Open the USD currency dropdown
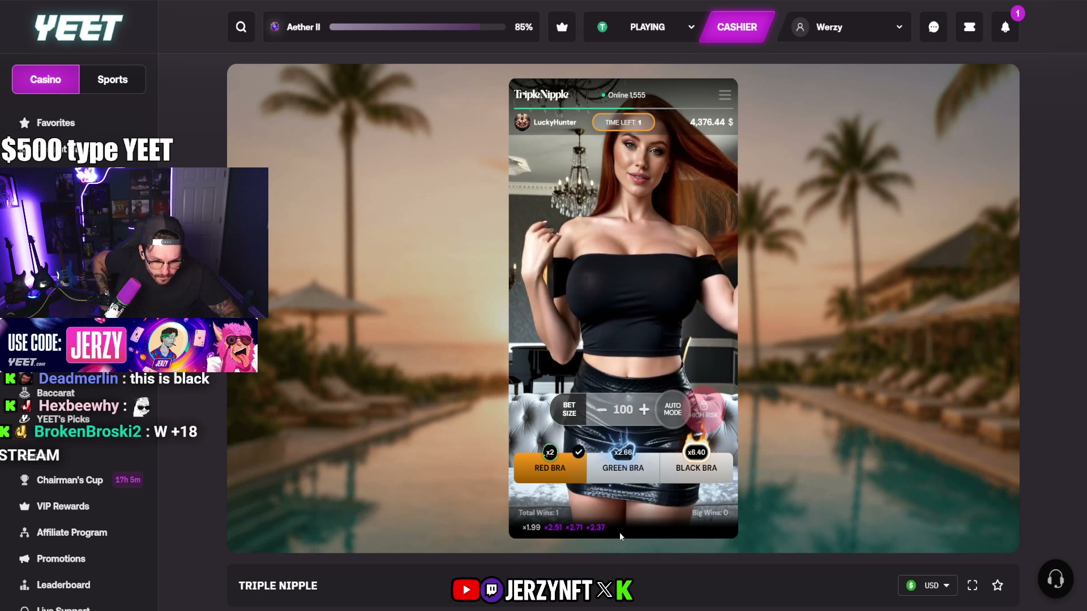Screen dimensions: 1087x611 (x=927, y=586)
